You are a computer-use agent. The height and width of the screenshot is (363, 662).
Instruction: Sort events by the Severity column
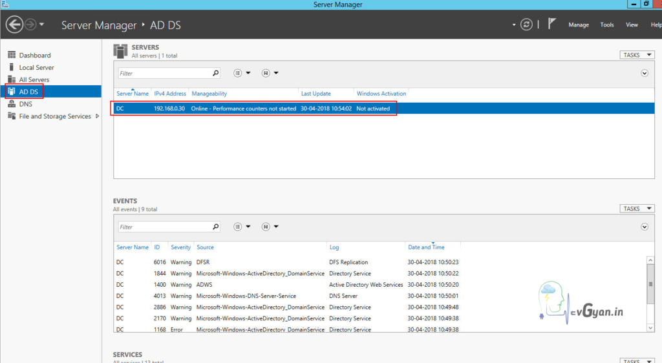pyautogui.click(x=180, y=247)
